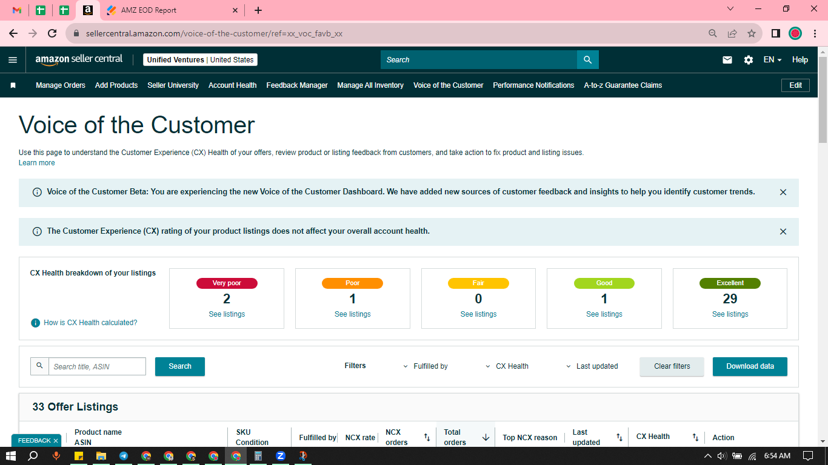Viewport: 828px width, 465px height.
Task: Click the Search button next to the ASIN field
Action: click(x=180, y=366)
